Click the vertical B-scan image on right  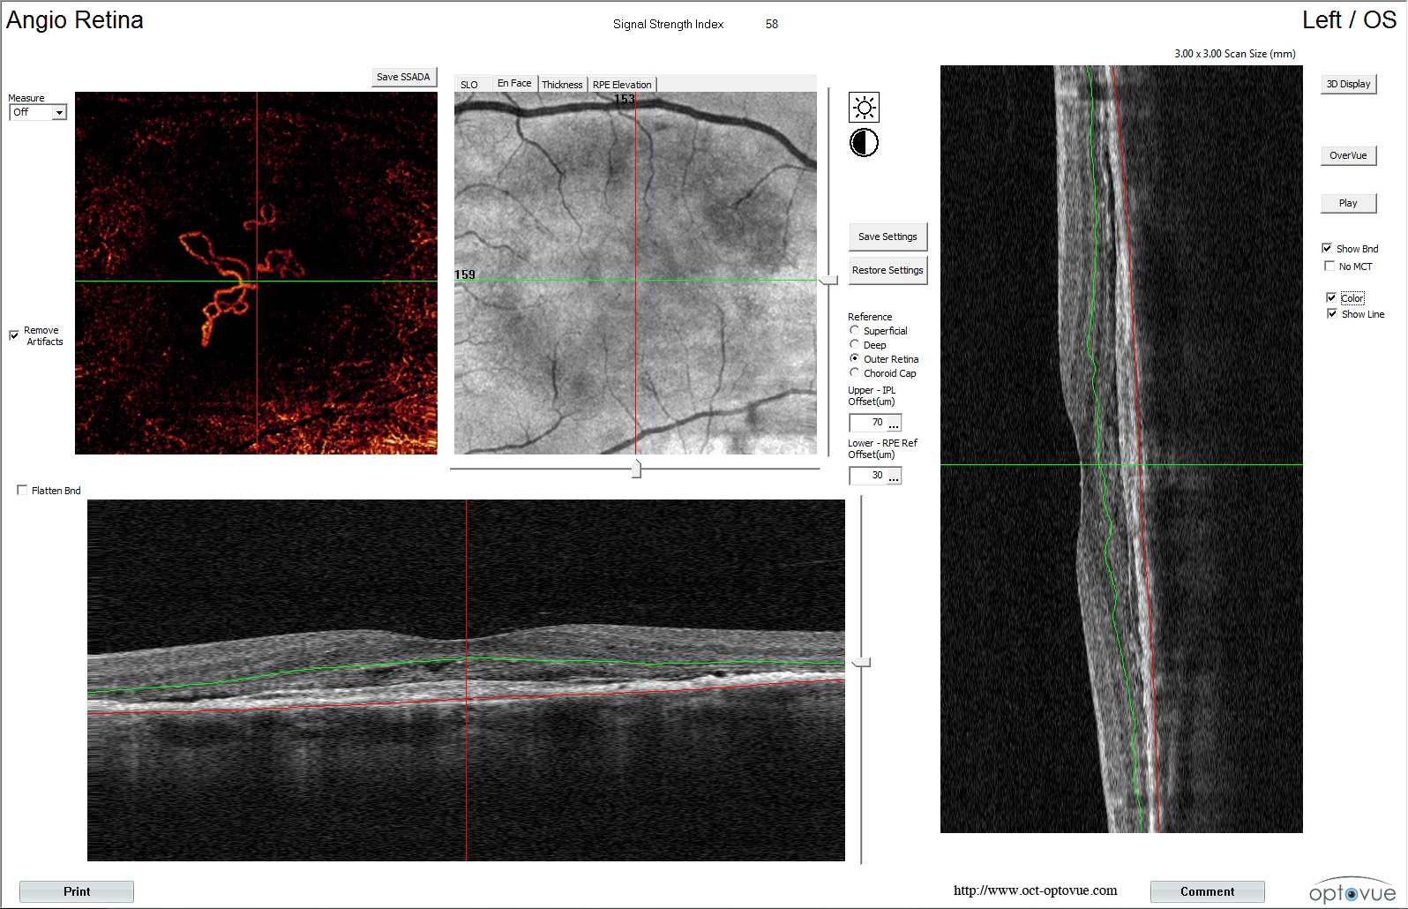point(1121,448)
